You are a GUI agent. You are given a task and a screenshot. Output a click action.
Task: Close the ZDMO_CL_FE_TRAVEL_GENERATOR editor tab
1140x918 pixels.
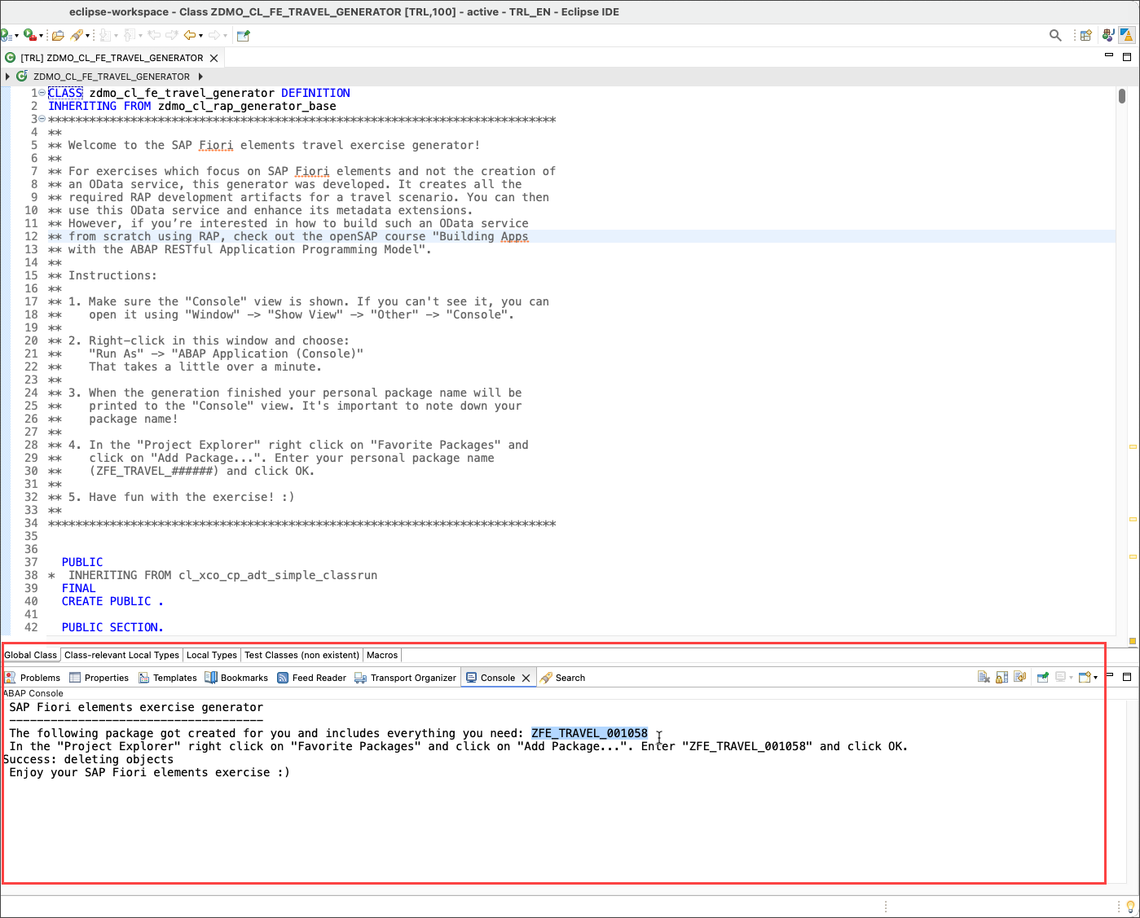[214, 58]
